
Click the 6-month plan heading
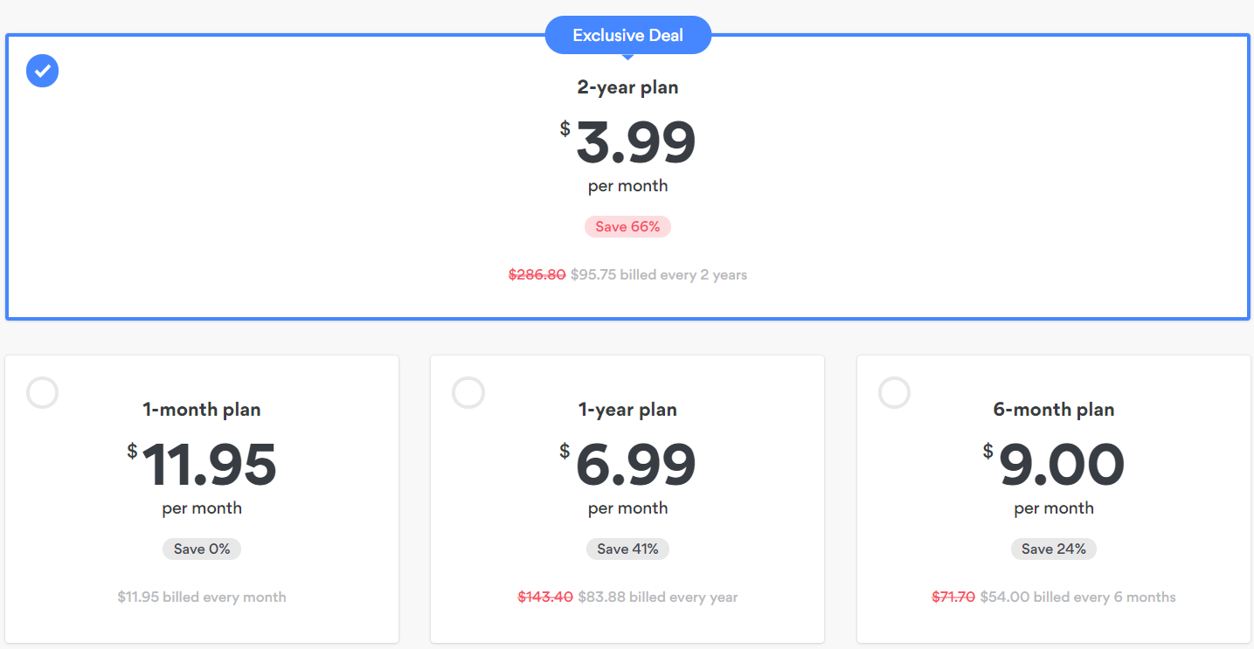(1054, 410)
